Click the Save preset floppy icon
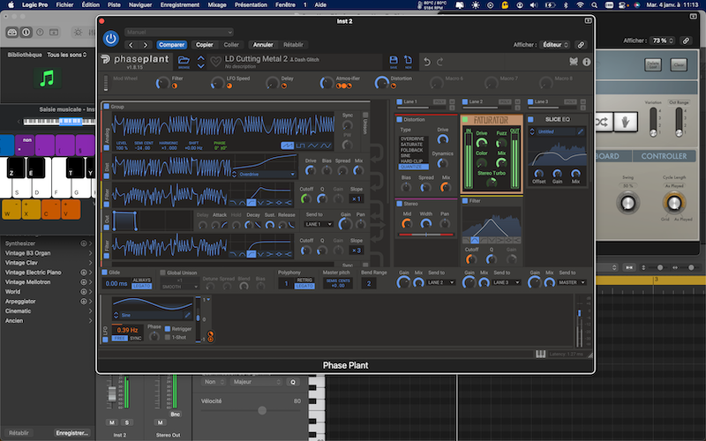The image size is (706, 441). (394, 60)
